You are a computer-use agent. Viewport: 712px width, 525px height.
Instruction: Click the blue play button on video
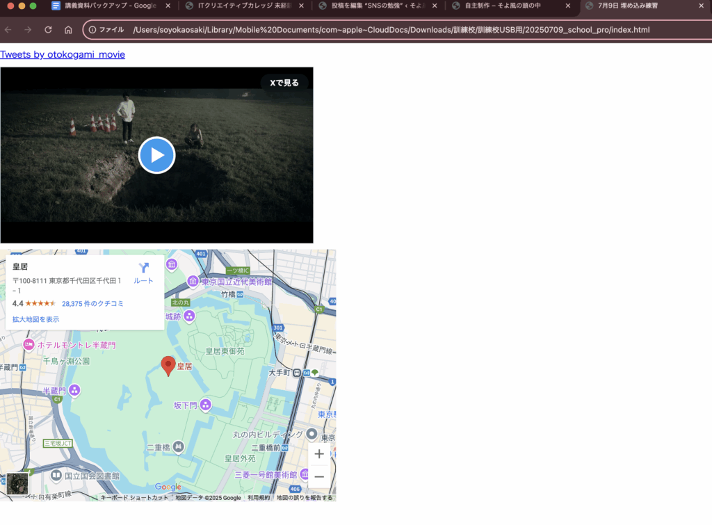(156, 155)
